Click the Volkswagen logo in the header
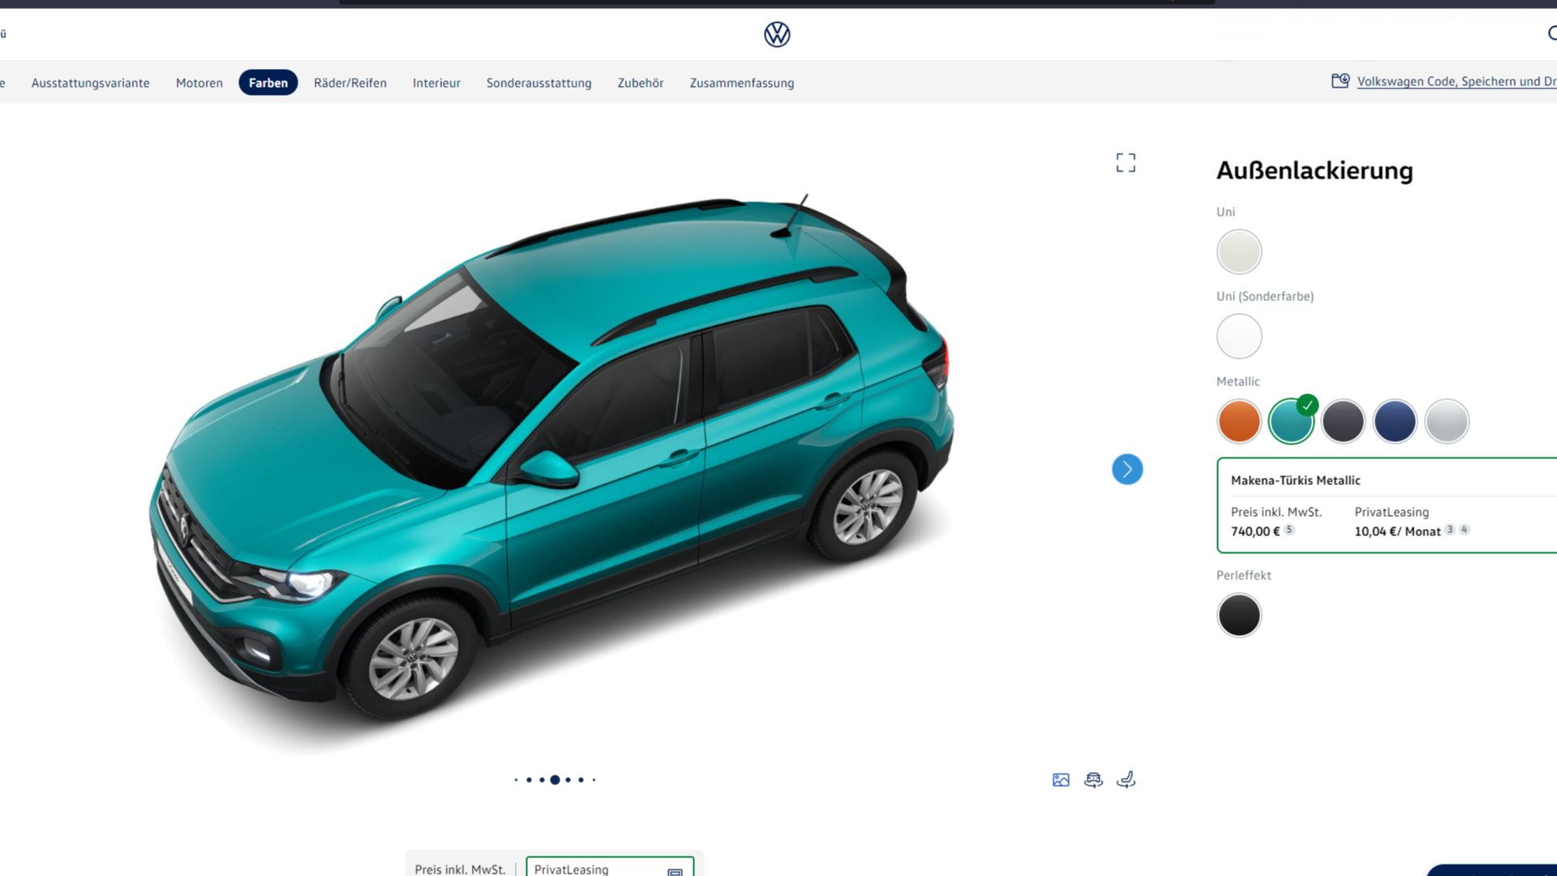The image size is (1557, 876). [777, 34]
